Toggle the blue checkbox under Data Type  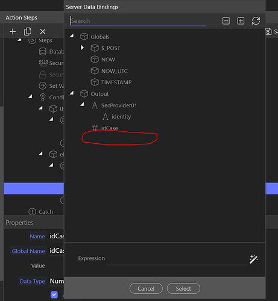[54, 295]
